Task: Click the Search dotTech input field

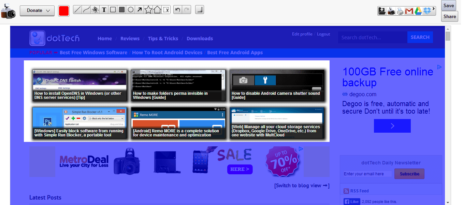Action: pos(373,37)
